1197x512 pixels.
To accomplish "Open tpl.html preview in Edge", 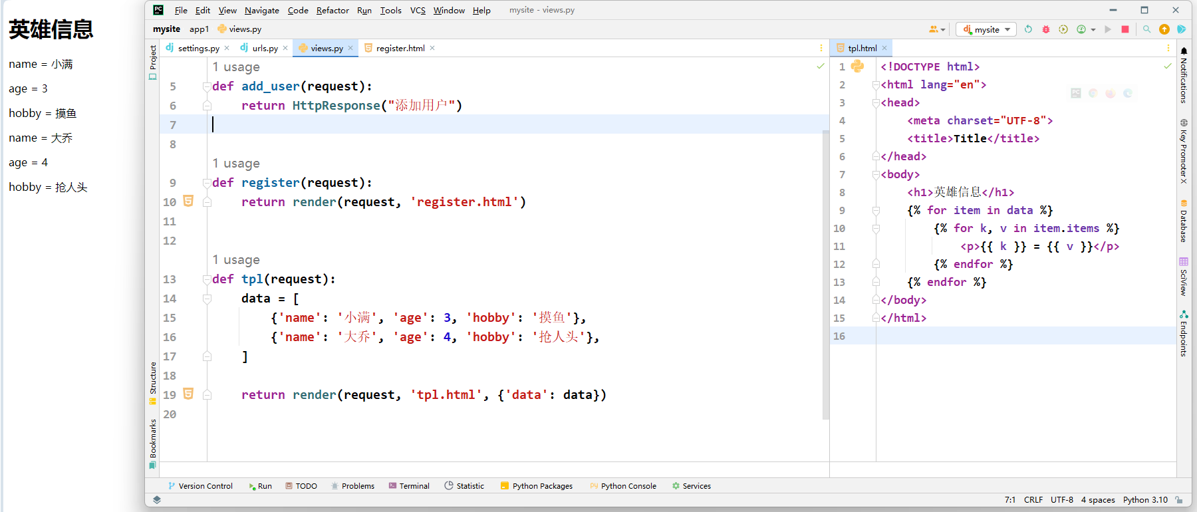I will tap(1128, 93).
